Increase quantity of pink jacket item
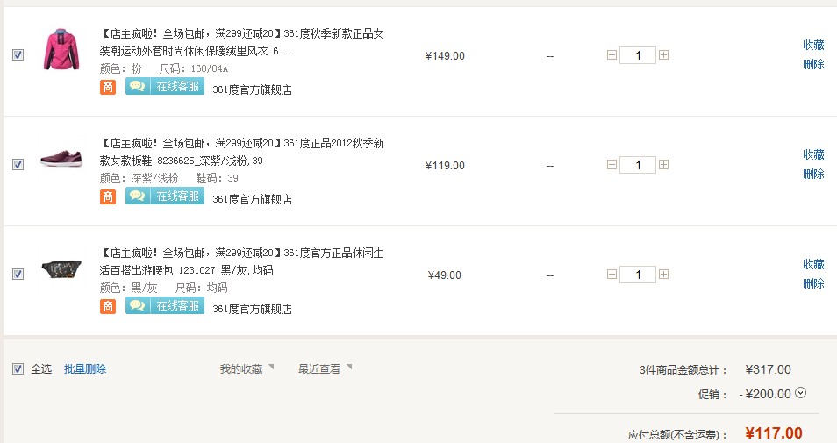837x443 pixels. coord(663,55)
